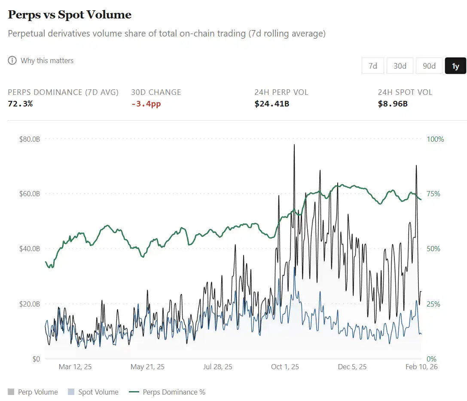Click the Feb 10, 26 axis label
Screen dimensions: 467x401
(421, 367)
